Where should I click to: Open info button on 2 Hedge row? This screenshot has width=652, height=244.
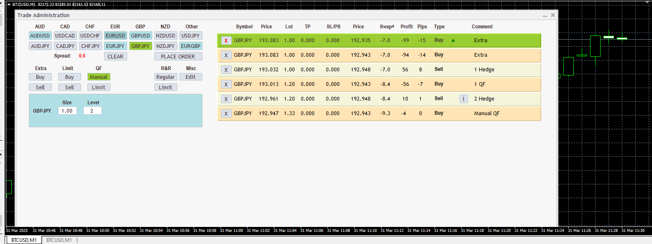(x=463, y=99)
